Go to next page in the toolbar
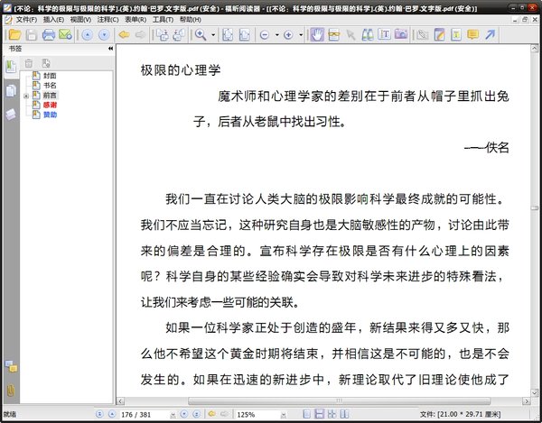The height and width of the screenshot is (423, 542). [x=104, y=35]
